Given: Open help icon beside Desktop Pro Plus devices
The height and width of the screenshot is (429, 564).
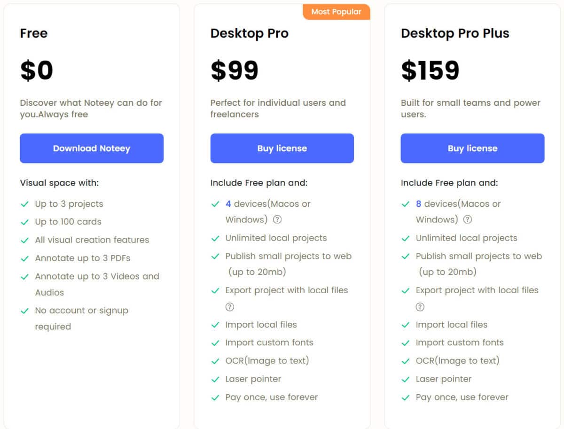Looking at the screenshot, I should (x=468, y=219).
